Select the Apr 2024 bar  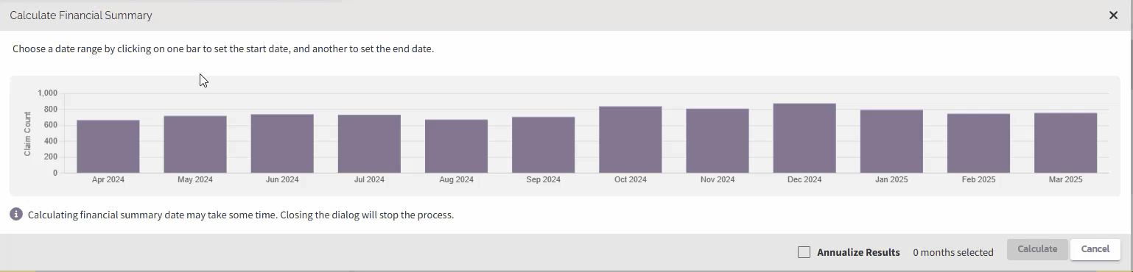click(x=108, y=146)
